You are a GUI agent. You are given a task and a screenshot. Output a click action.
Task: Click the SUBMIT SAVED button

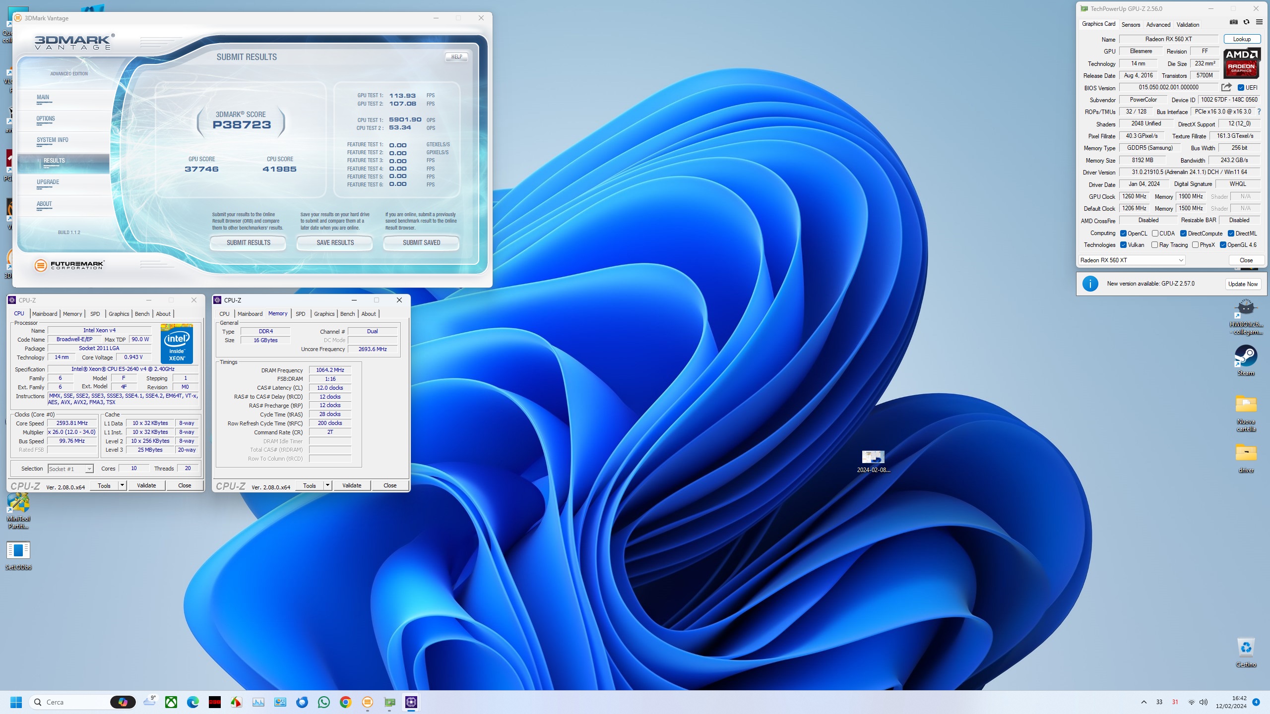click(422, 243)
